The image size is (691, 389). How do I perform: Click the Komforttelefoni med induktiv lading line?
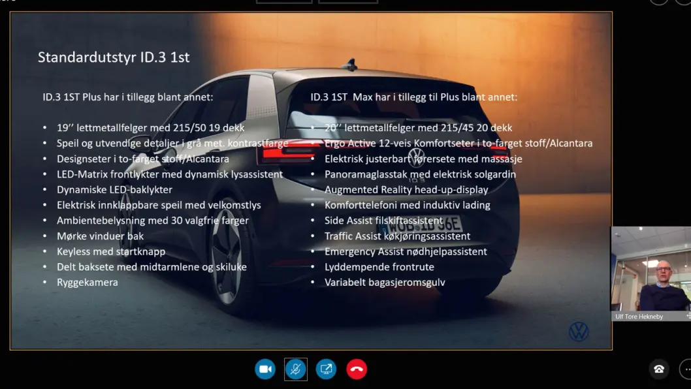click(407, 205)
